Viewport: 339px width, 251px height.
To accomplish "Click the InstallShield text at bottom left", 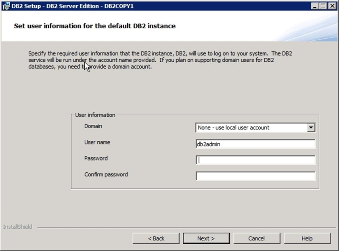I will [17, 227].
